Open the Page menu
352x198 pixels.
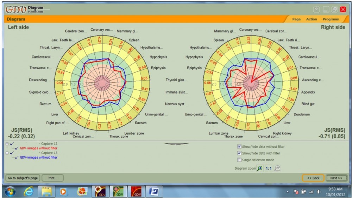tap(296, 19)
